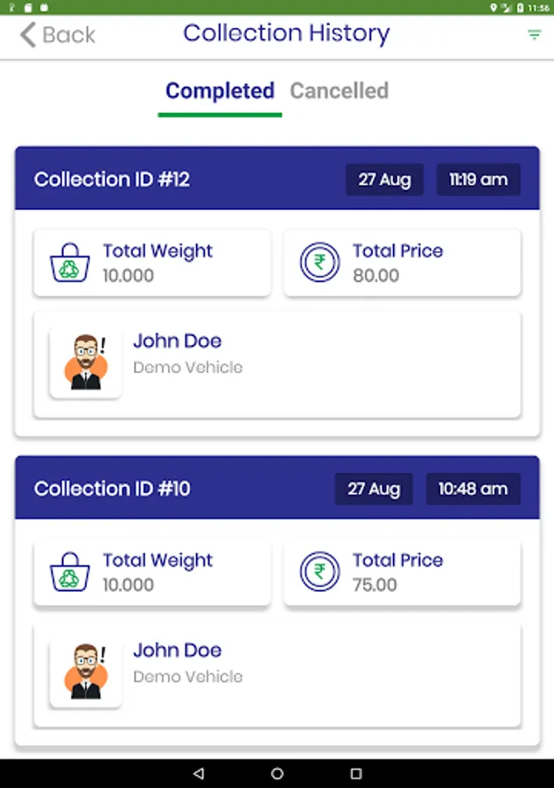Open Collection ID #10 header
Viewport: 554px width, 788px height.
tap(277, 488)
